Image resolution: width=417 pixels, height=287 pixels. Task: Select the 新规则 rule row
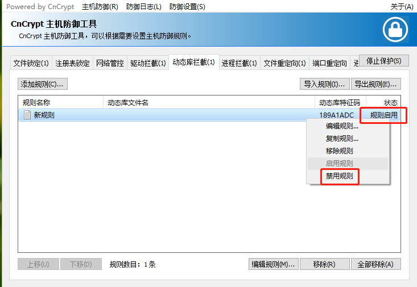[x=209, y=115]
